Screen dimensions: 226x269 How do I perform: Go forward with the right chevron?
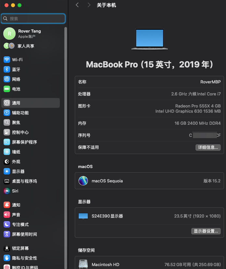(x=89, y=5)
